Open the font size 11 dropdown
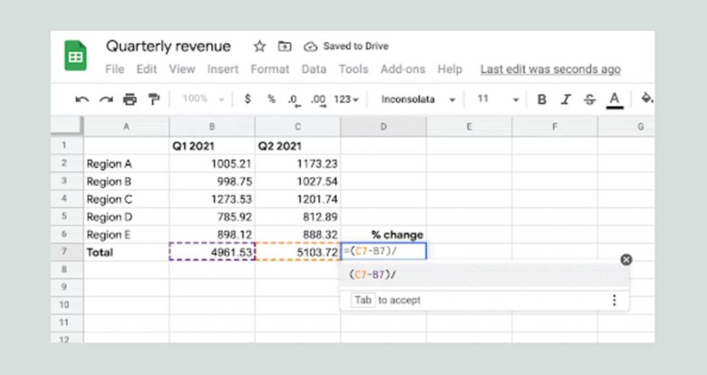Image resolution: width=707 pixels, height=375 pixels. pos(498,99)
